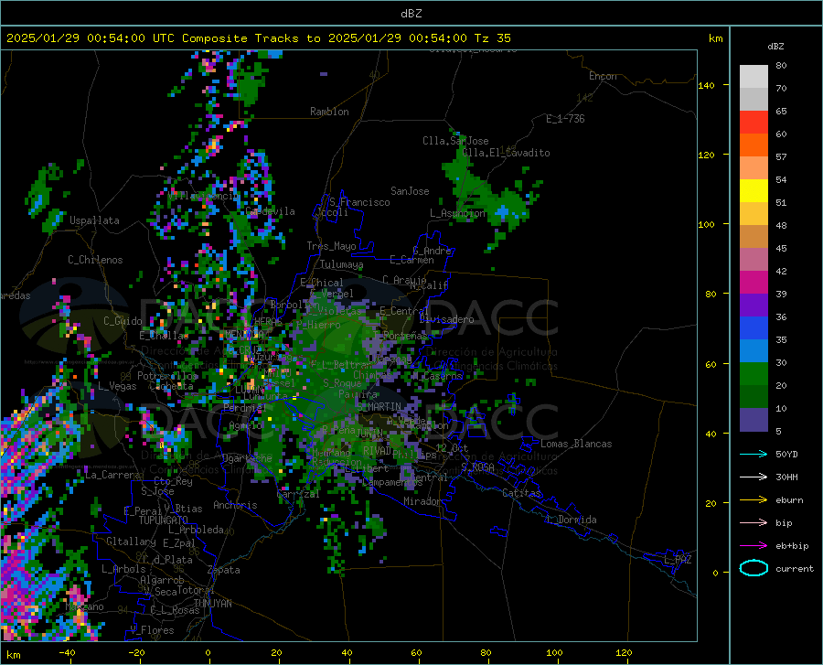Click the 'SanJose' map label
The height and width of the screenshot is (665, 823).
click(x=410, y=191)
